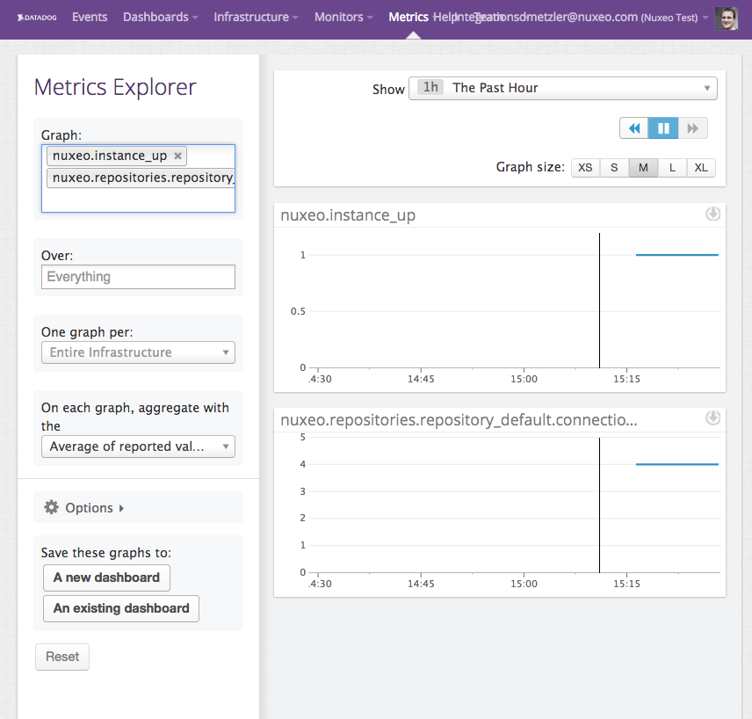The image size is (752, 719).
Task: Open the time range Show dropdown
Action: click(x=563, y=88)
